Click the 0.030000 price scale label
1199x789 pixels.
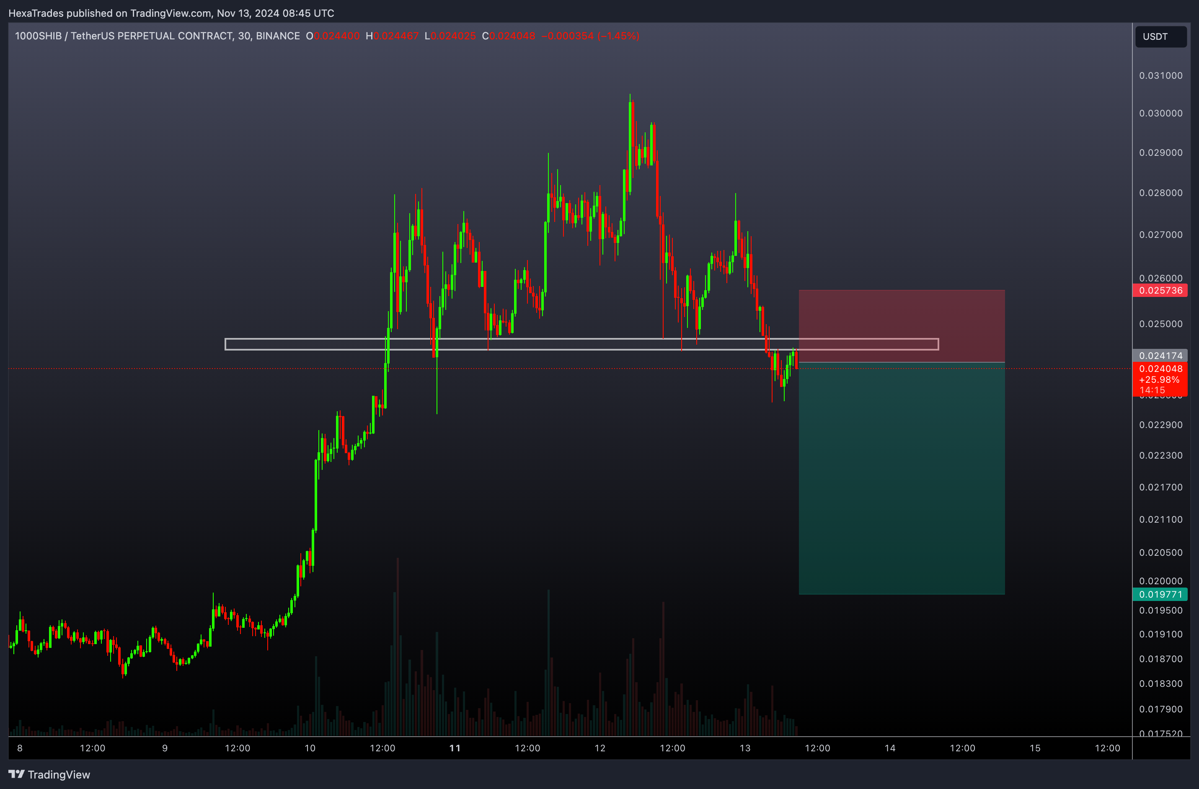click(x=1161, y=113)
